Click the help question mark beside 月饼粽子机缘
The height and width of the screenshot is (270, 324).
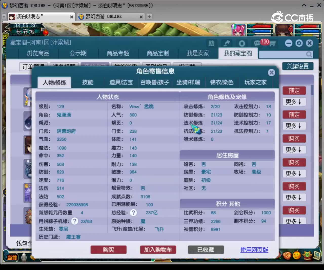[x=74, y=221]
